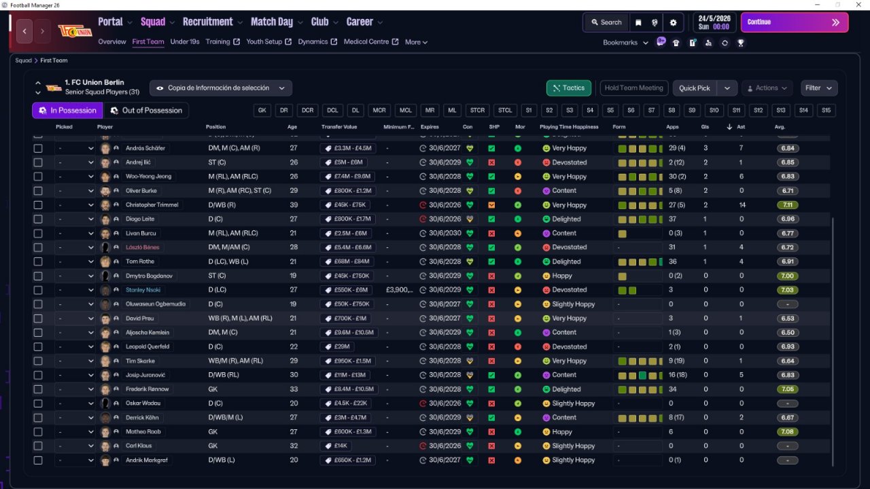Viewport: 870px width, 489px height.
Task: Open the trophy shortcut icon
Action: tap(741, 43)
